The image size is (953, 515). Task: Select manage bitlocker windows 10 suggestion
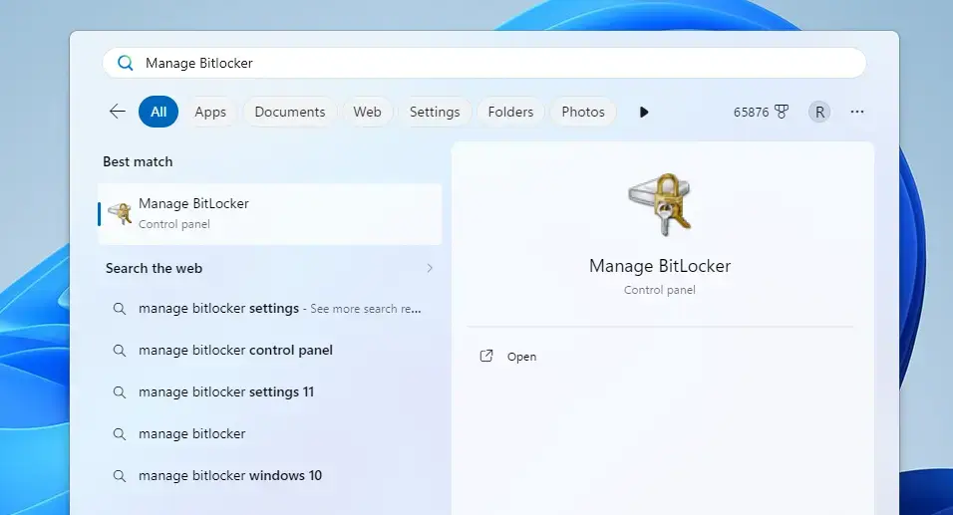pyautogui.click(x=270, y=476)
